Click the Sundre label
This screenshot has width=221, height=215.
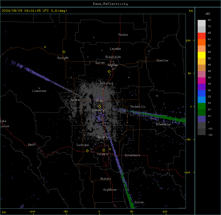tap(75, 100)
